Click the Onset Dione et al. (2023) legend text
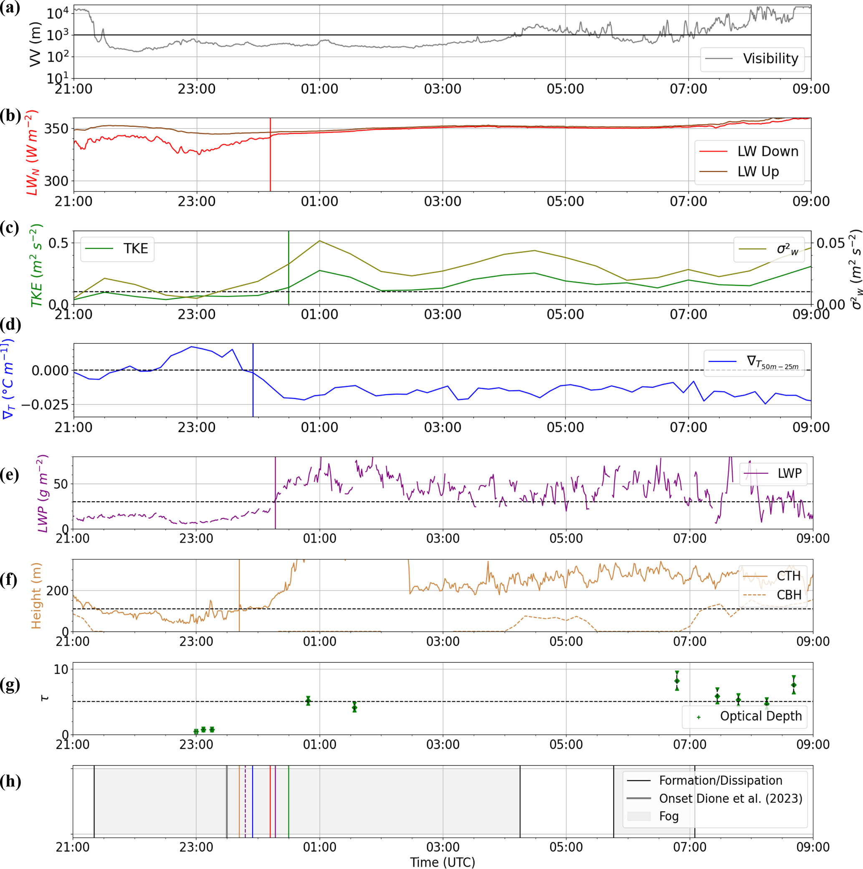This screenshot has width=863, height=869. coord(730,798)
